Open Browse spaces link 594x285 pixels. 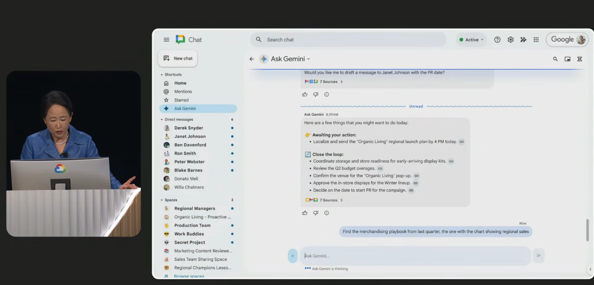(189, 276)
